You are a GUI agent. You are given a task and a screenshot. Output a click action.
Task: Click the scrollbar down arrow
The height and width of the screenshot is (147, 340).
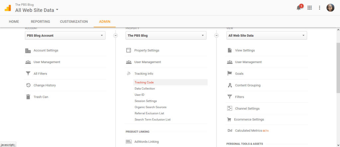(338, 145)
